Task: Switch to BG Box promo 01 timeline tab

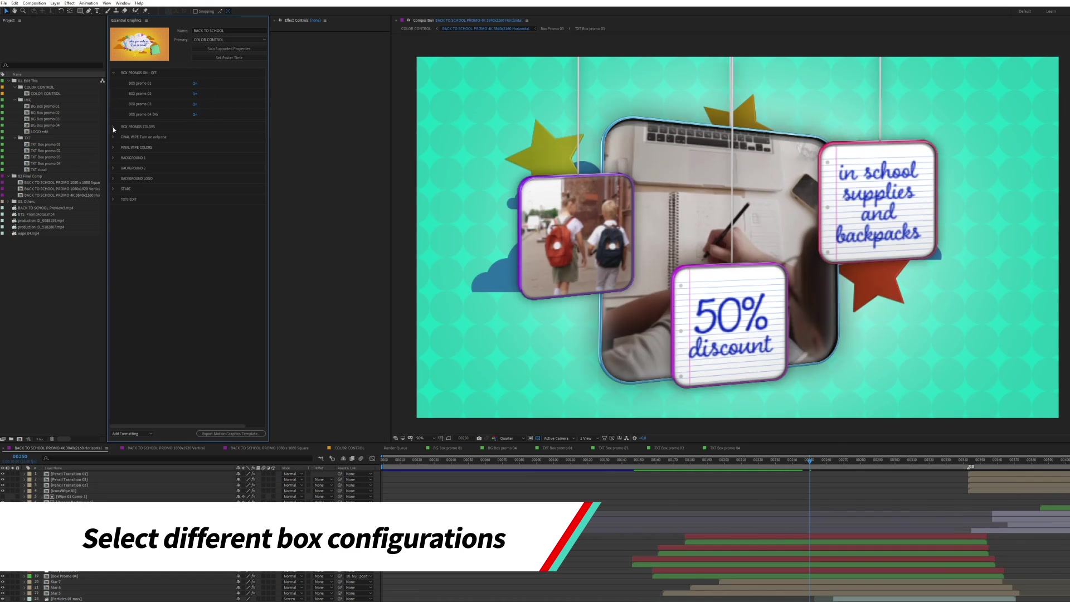Action: coord(448,448)
